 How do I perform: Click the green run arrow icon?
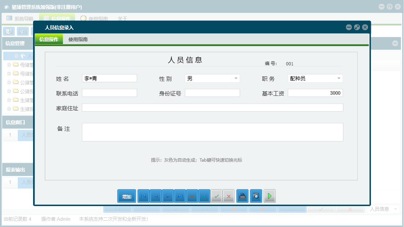(x=269, y=196)
